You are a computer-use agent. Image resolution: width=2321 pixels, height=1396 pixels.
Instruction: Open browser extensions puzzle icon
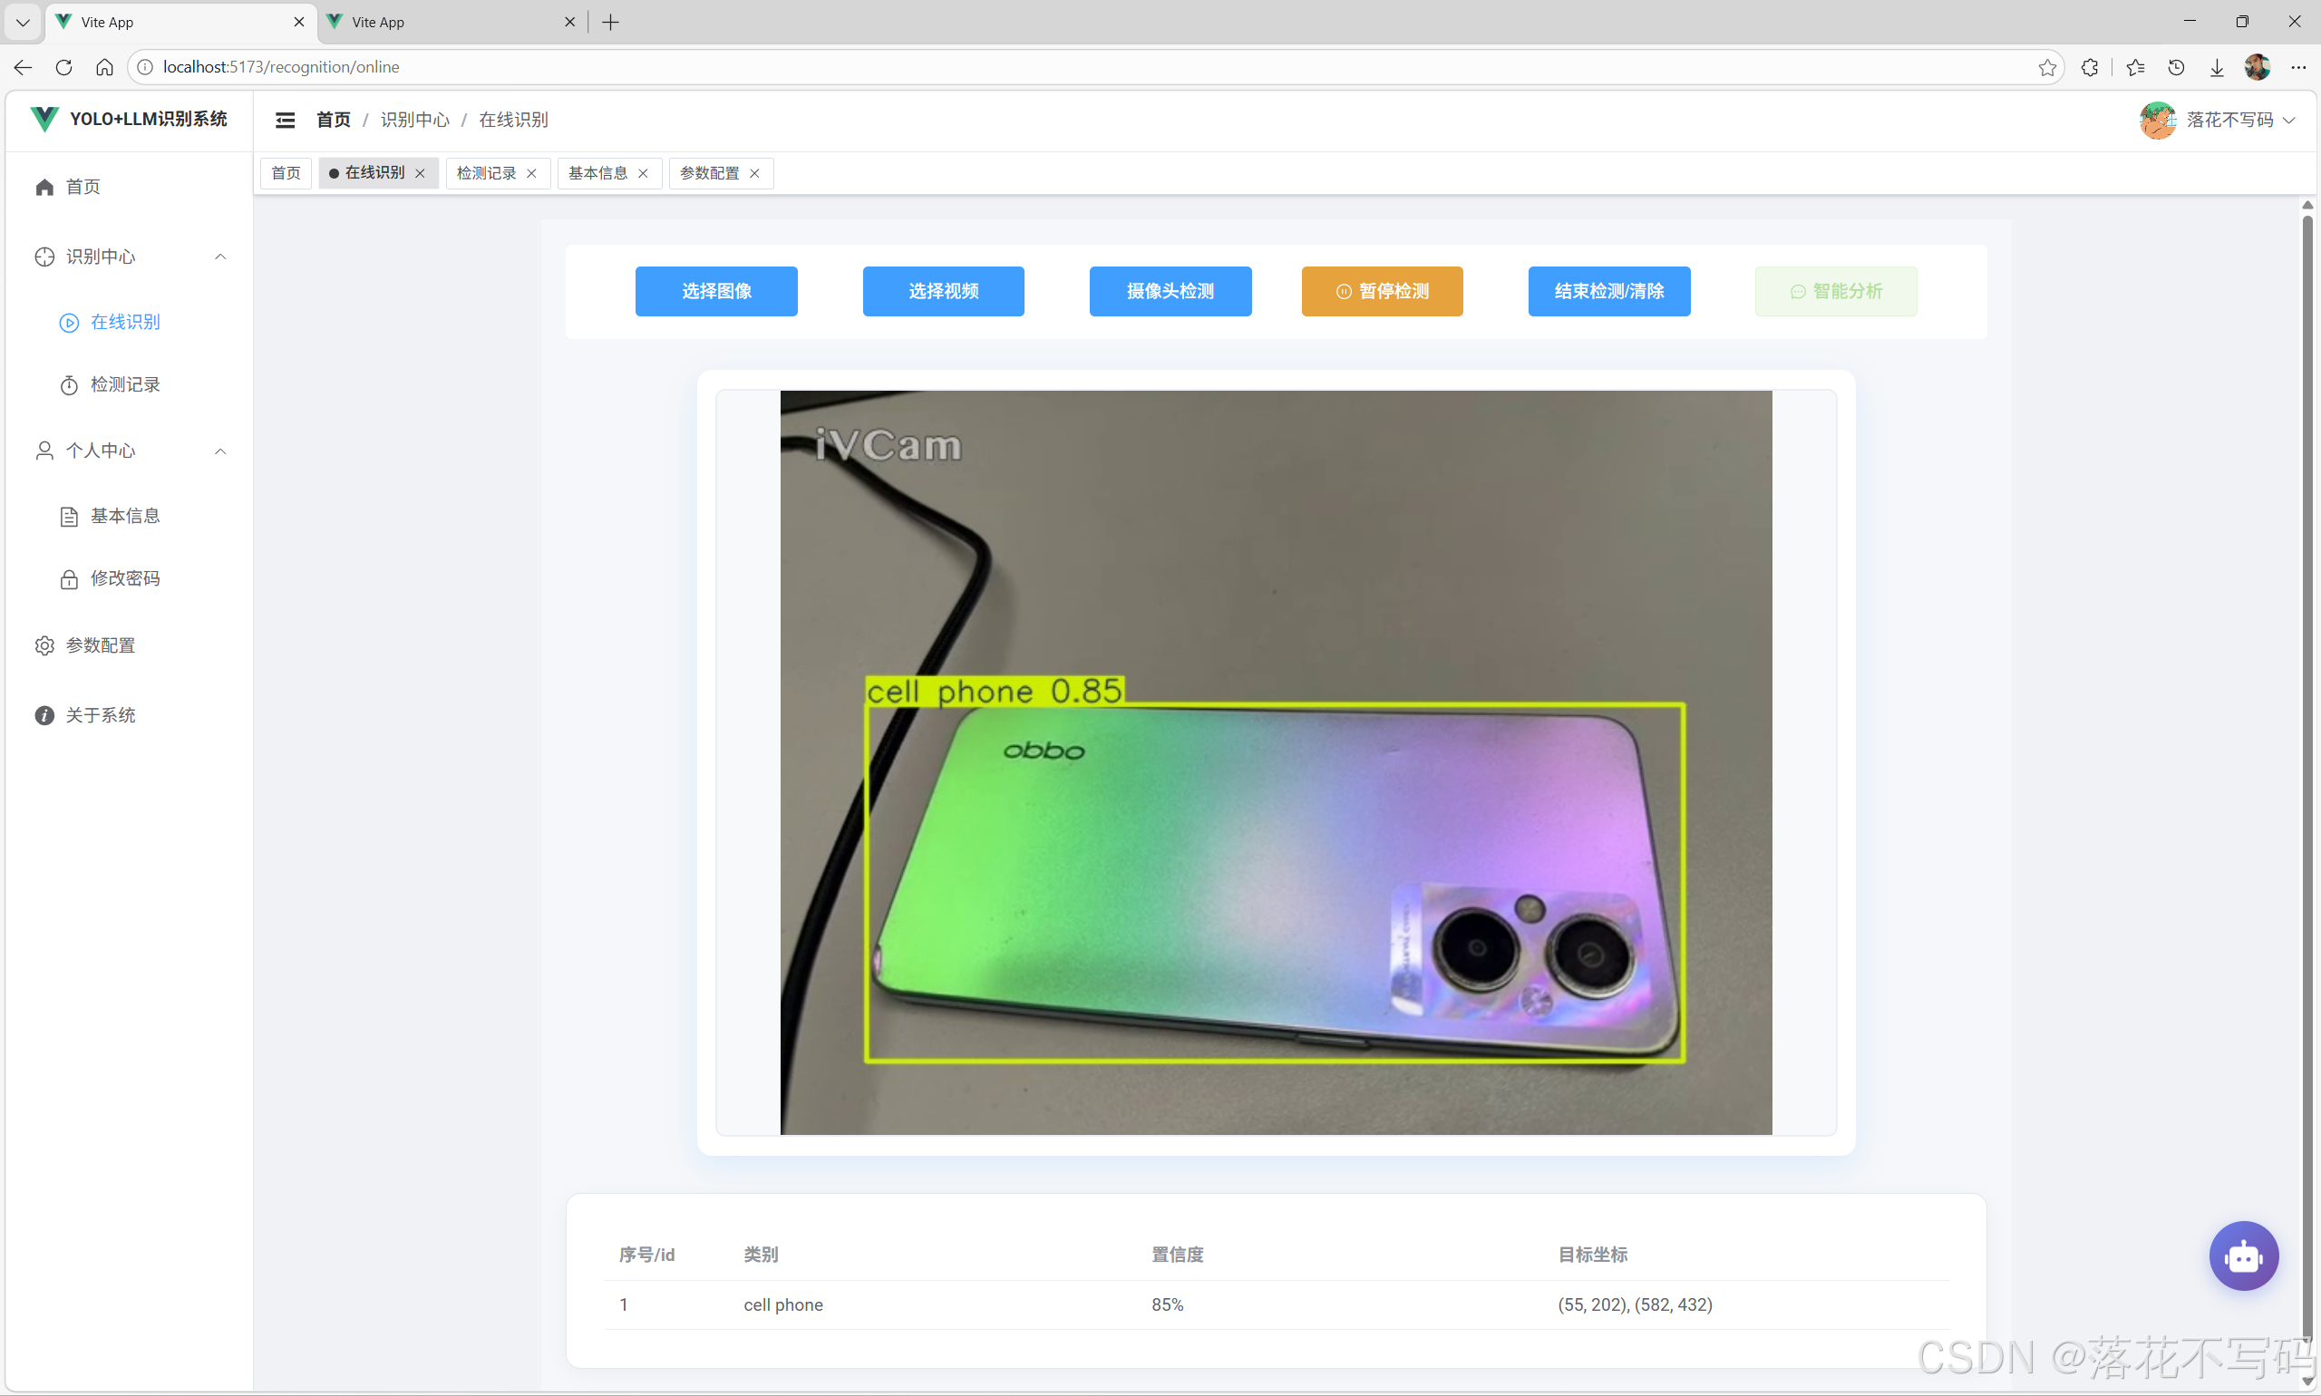tap(2090, 67)
